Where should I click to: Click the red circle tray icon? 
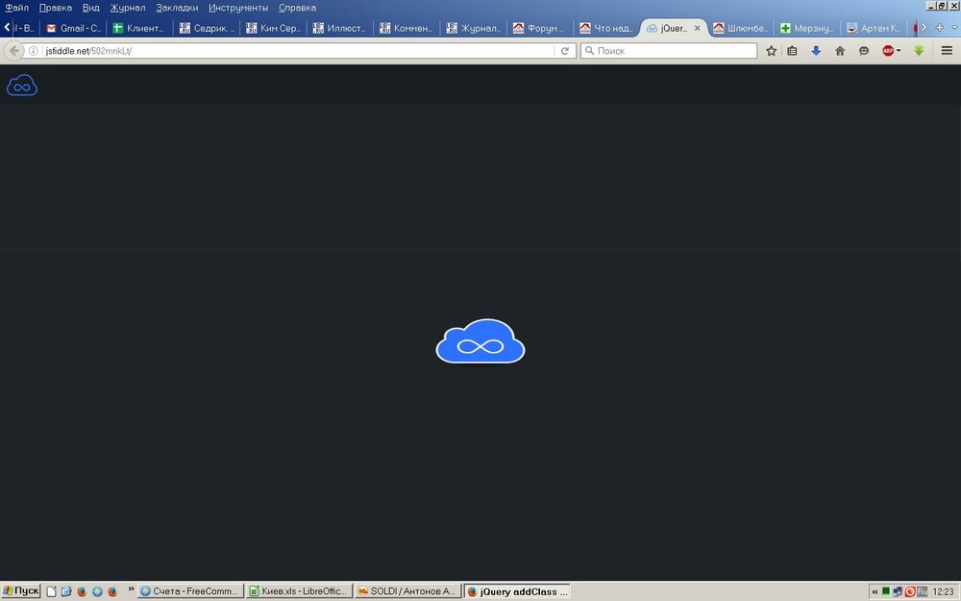coord(910,591)
